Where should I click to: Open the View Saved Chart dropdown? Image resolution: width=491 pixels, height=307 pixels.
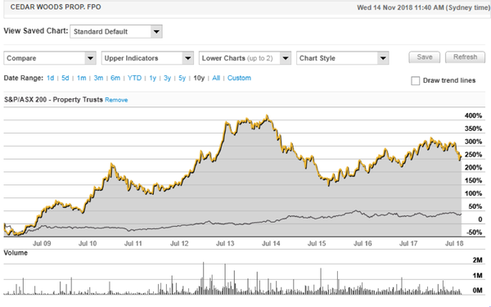click(x=116, y=32)
